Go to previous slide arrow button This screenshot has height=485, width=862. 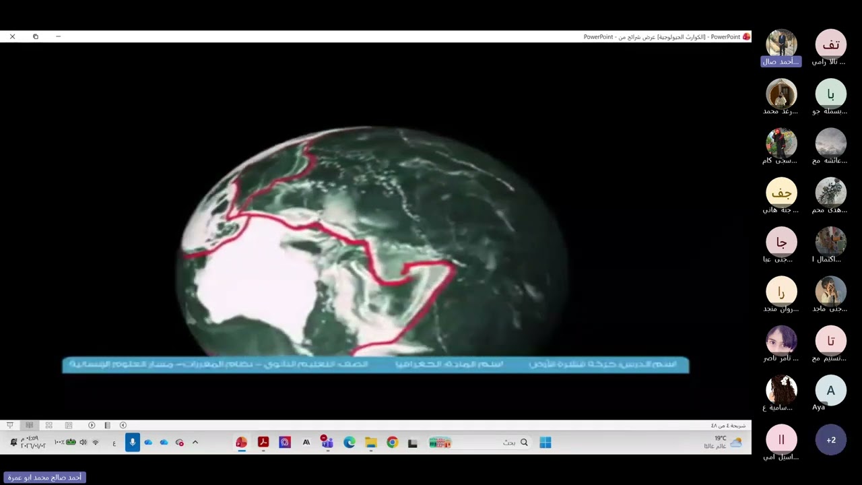[x=123, y=425]
